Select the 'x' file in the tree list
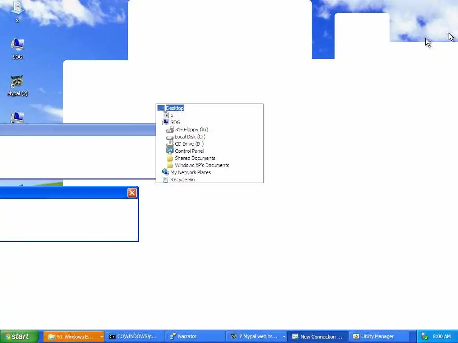Image resolution: width=458 pixels, height=343 pixels. pyautogui.click(x=172, y=115)
